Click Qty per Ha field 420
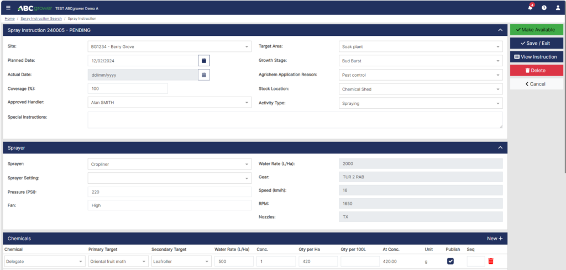This screenshot has width=566, height=270. coord(318,261)
